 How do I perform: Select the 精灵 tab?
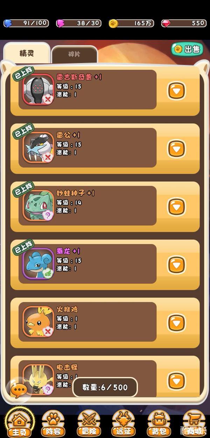click(x=27, y=53)
